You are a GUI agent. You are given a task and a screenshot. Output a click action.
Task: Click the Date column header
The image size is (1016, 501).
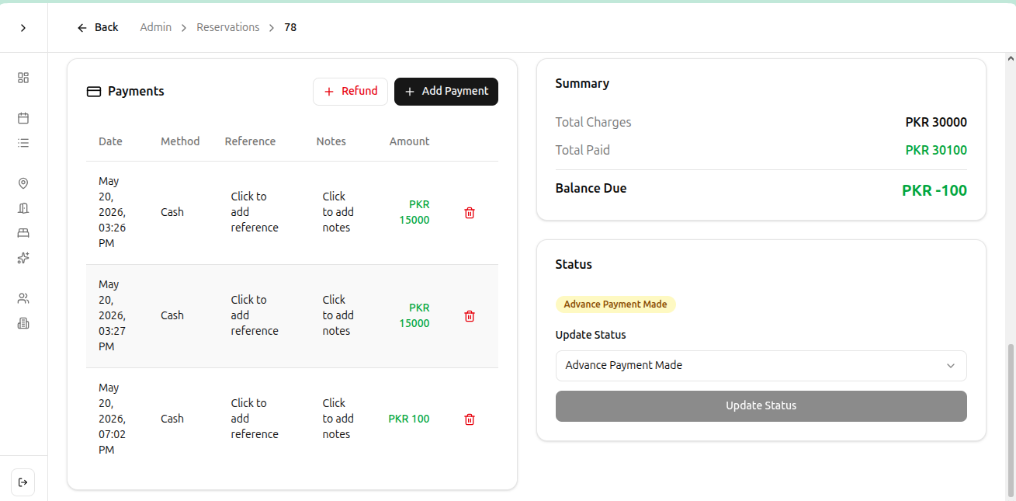[110, 141]
